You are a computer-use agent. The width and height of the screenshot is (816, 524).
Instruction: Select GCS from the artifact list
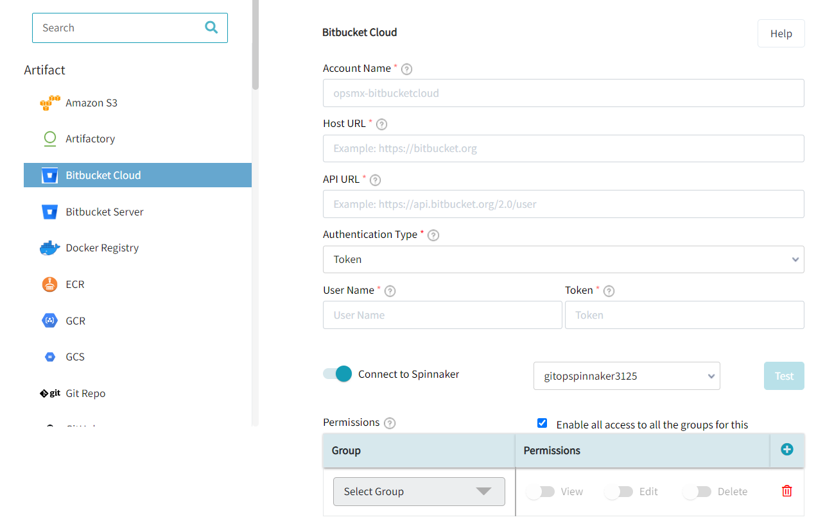pyautogui.click(x=50, y=357)
